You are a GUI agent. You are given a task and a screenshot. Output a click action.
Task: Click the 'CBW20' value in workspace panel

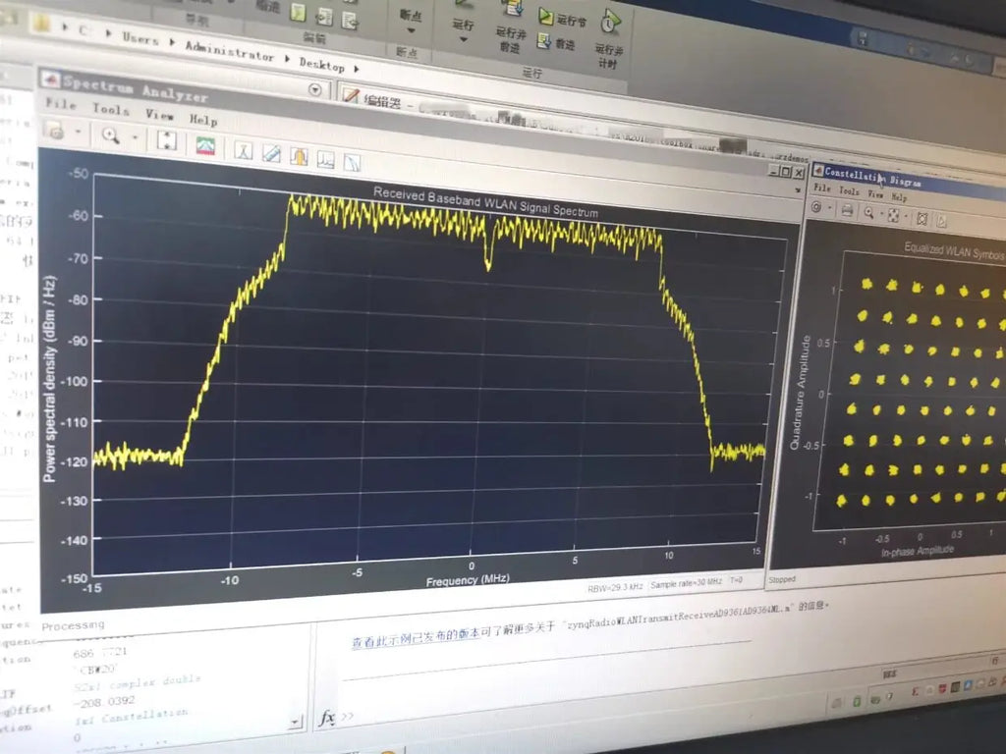97,670
